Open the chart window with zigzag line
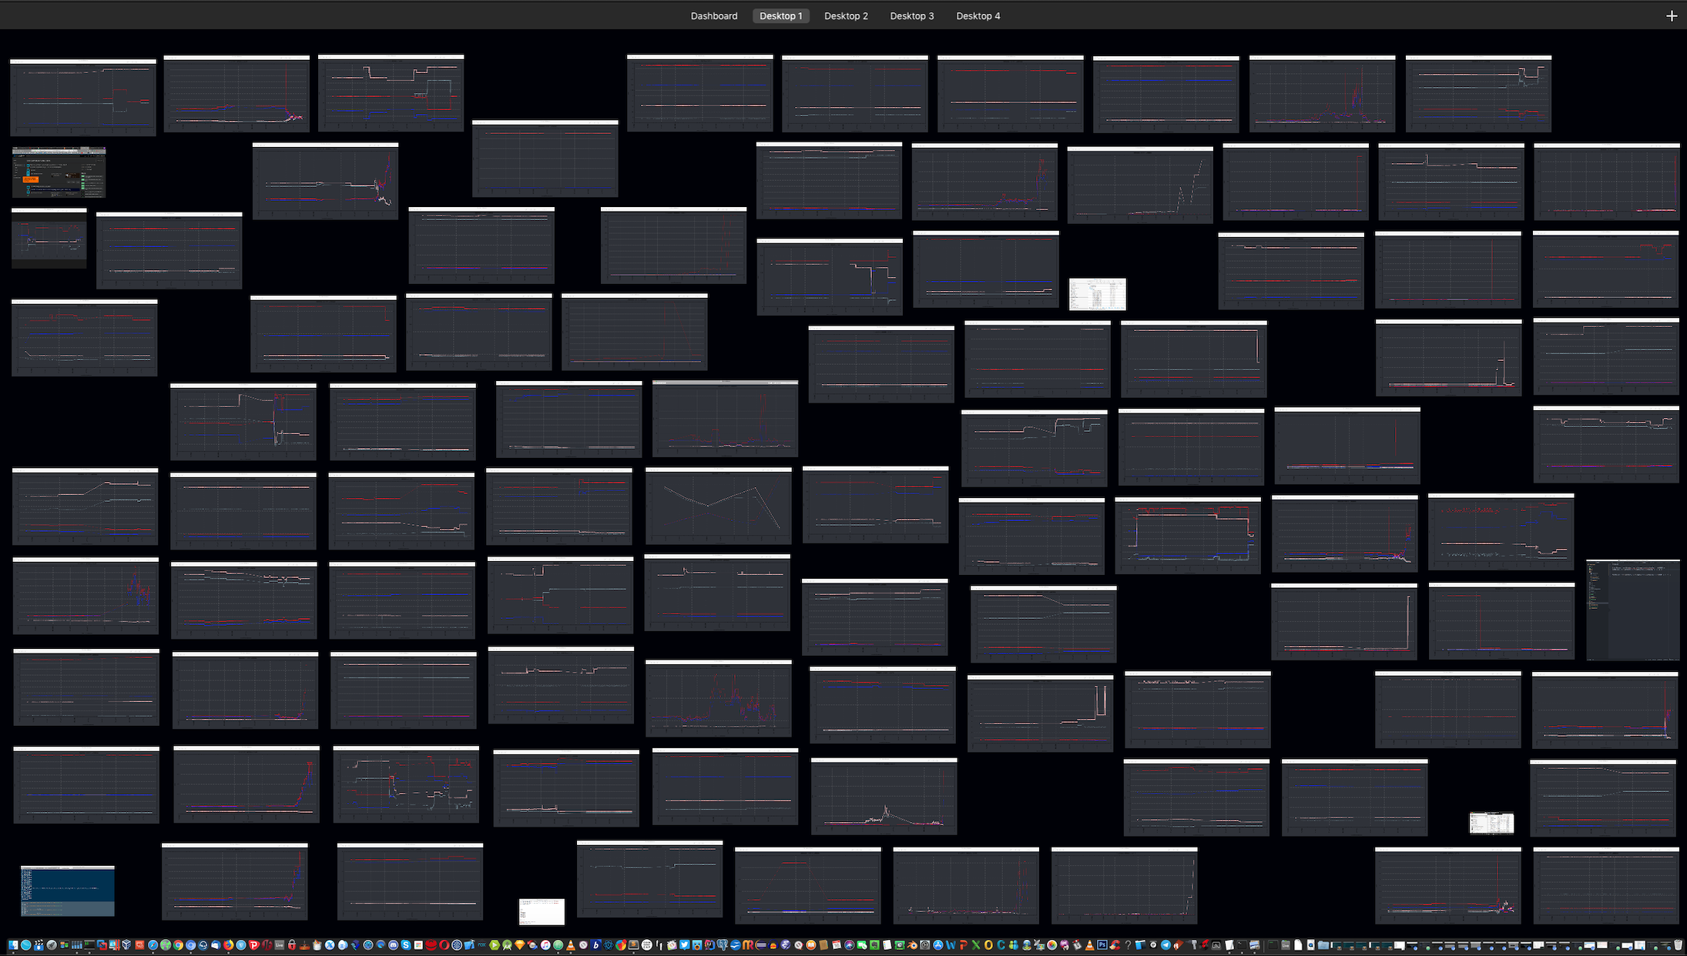1687x956 pixels. [718, 506]
